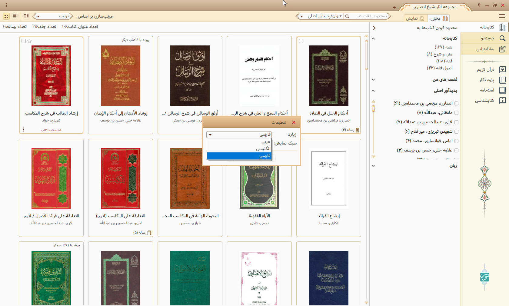This screenshot has width=509, height=306.
Task: Open پیوند با ۱ کتاب دیگر link
Action: 67,245
